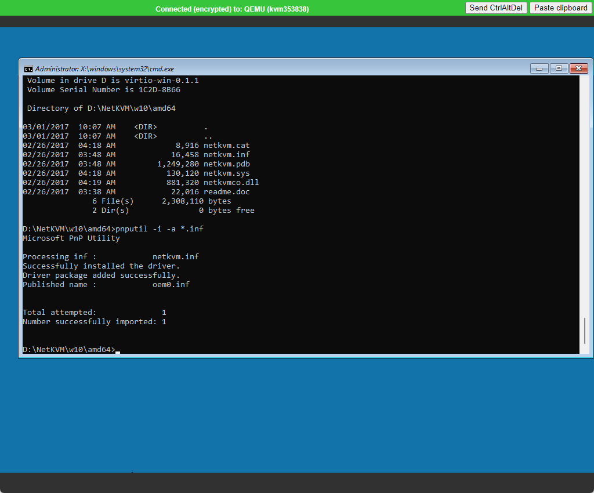Screen dimensions: 594x493
Task: Click 'Driver package added successfully.' line
Action: [101, 275]
